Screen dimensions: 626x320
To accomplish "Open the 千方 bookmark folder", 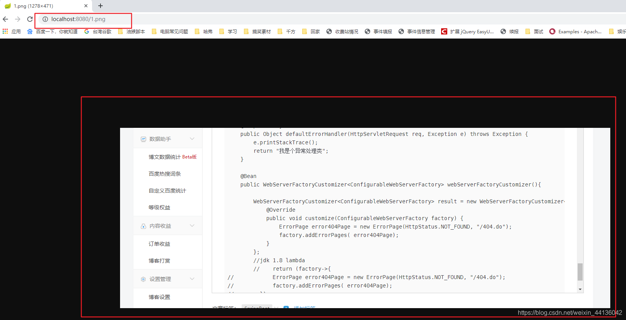I will click(287, 31).
